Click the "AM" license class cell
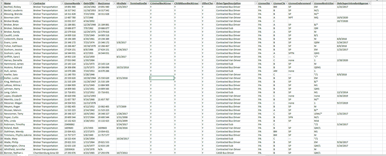The image size is (386, 156). (280, 71)
